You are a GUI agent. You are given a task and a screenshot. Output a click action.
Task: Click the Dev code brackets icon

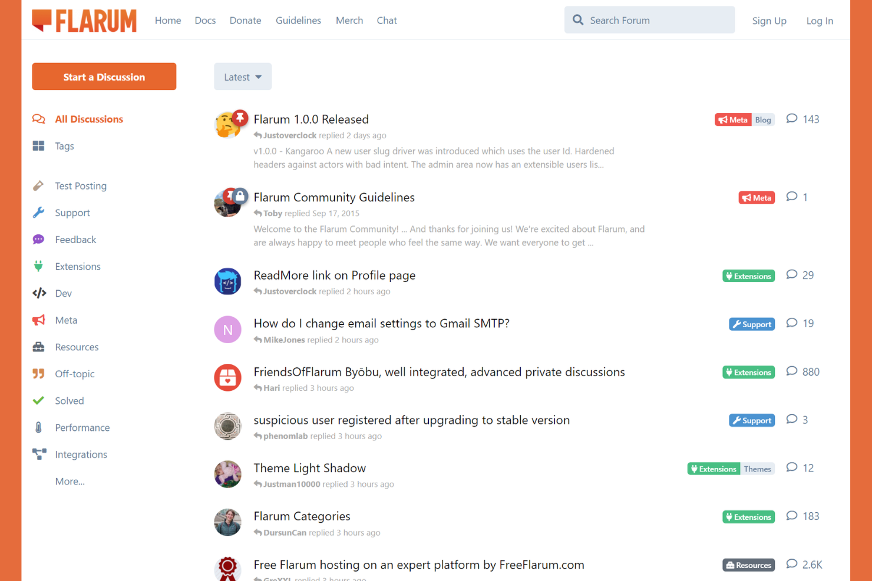pos(39,293)
